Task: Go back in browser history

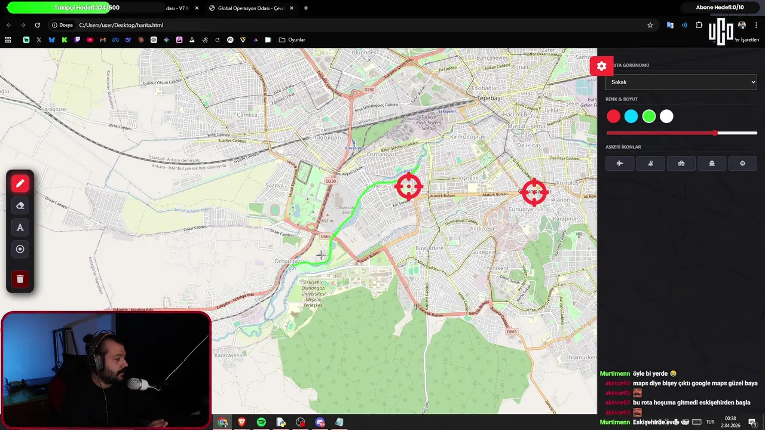Action: tap(8, 25)
